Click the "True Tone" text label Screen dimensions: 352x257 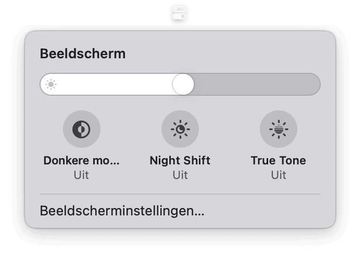click(279, 160)
